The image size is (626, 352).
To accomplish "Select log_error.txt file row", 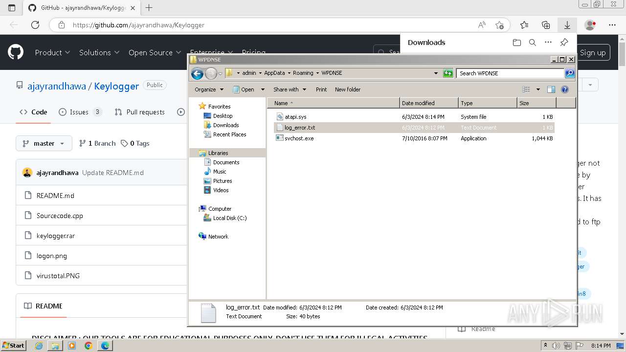I will pyautogui.click(x=414, y=128).
